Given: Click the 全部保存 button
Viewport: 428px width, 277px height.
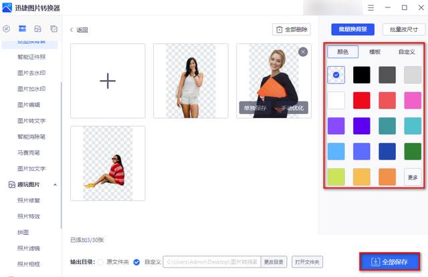Looking at the screenshot, I should 389,262.
